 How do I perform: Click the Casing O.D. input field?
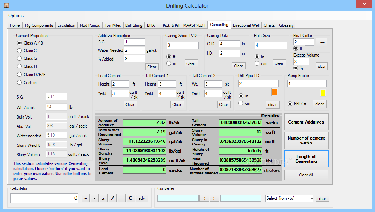[x=230, y=44]
